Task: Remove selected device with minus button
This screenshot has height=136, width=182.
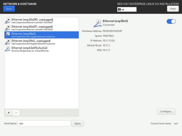Action: (16, 112)
